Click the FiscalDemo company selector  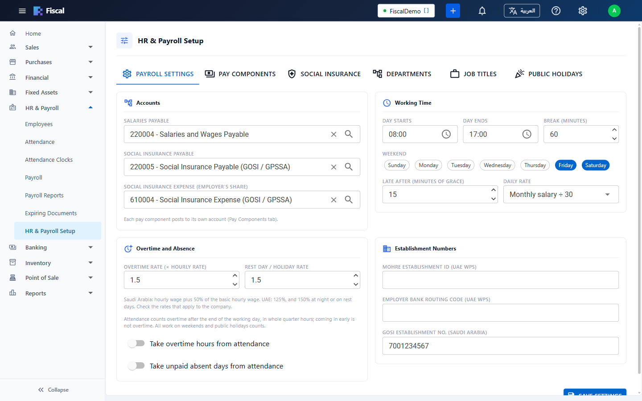pyautogui.click(x=406, y=11)
